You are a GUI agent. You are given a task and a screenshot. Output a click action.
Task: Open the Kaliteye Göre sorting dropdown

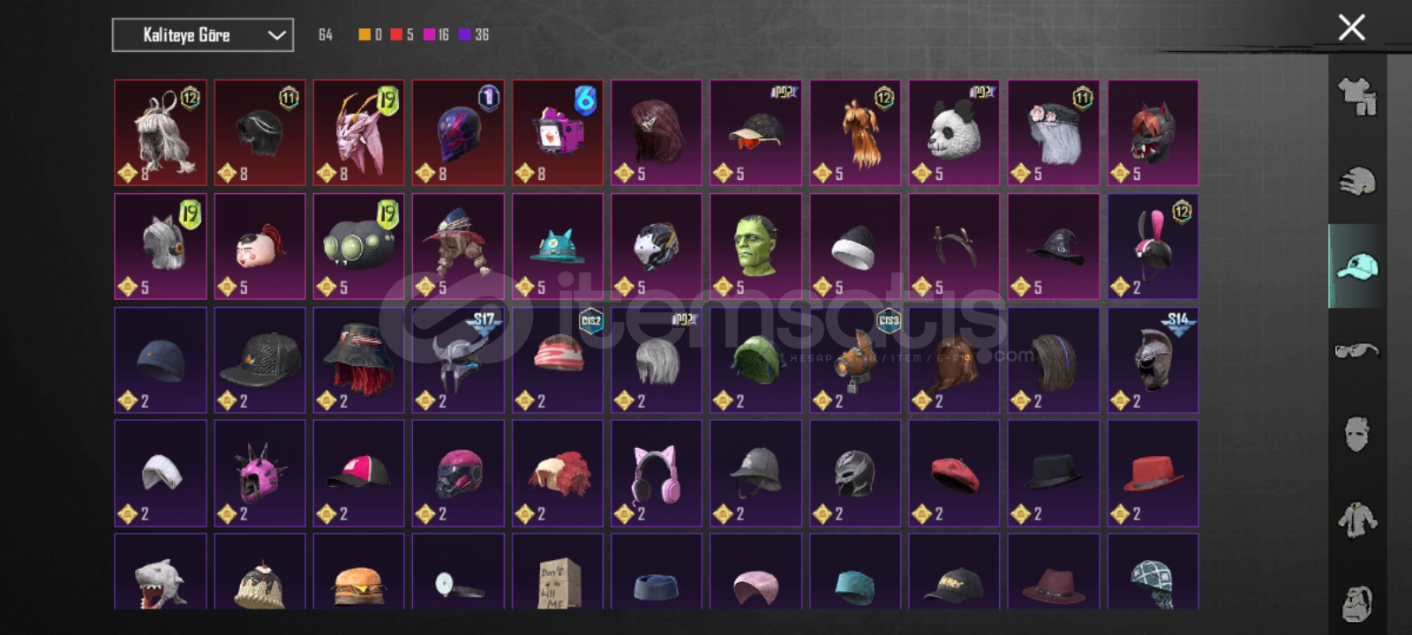203,35
